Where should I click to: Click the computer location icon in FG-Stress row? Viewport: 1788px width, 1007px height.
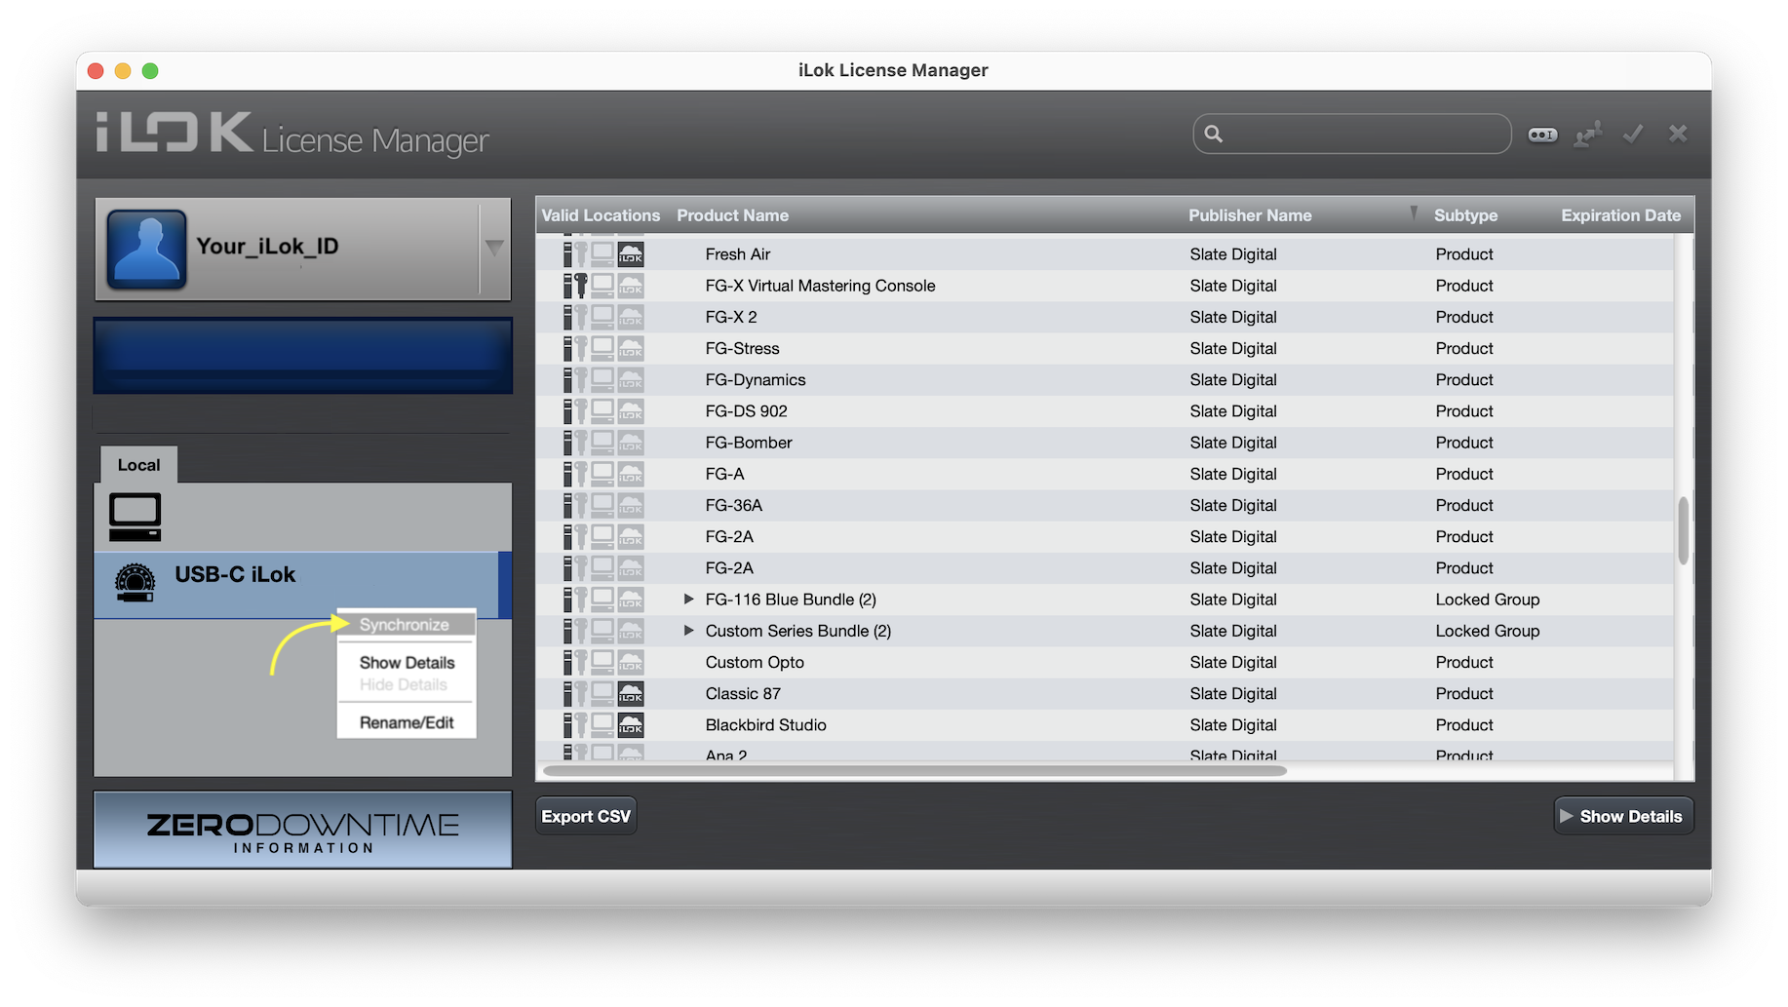[602, 348]
